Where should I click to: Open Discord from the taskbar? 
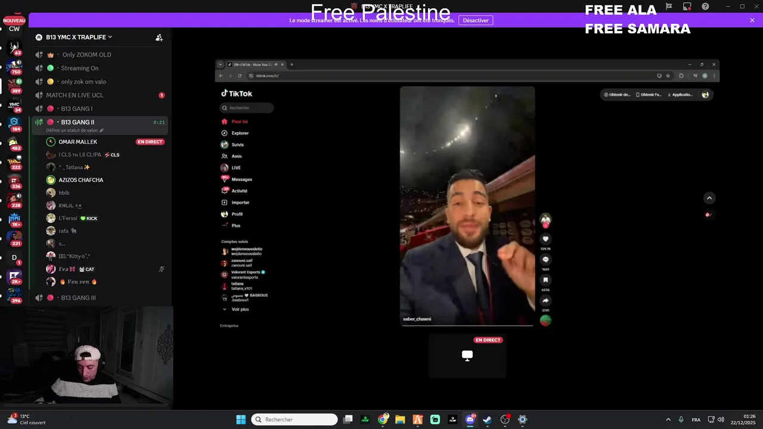point(470,419)
